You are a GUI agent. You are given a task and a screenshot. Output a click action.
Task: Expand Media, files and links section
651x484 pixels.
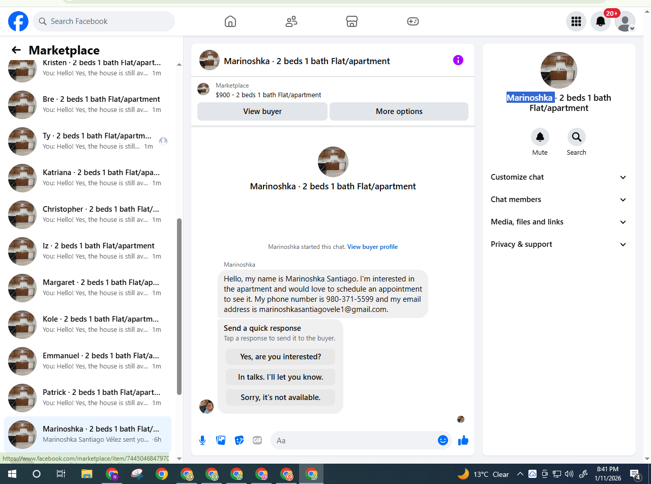click(x=559, y=222)
